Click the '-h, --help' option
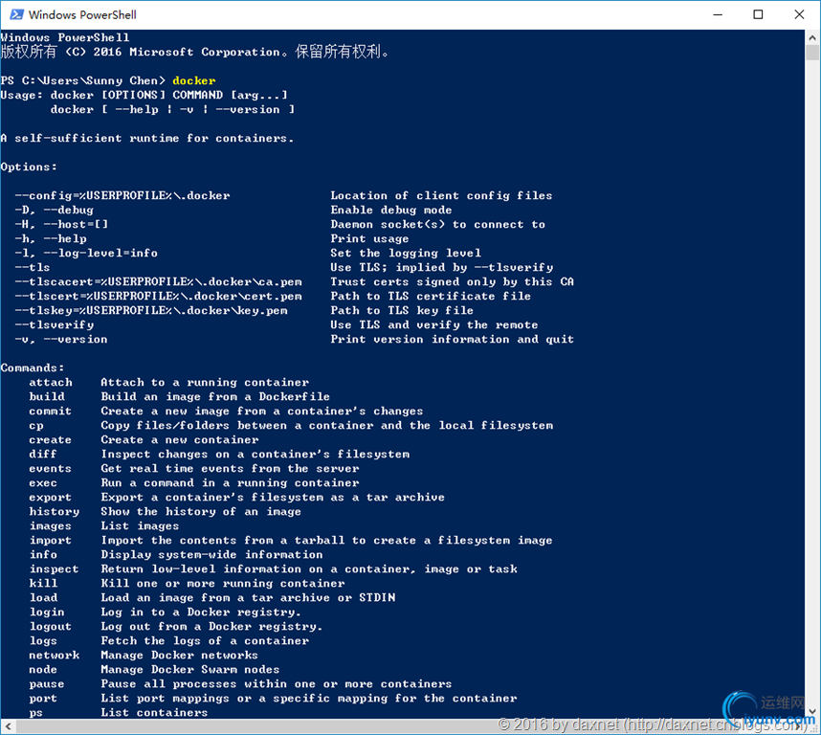Viewport: 821px width, 735px height. click(x=51, y=238)
